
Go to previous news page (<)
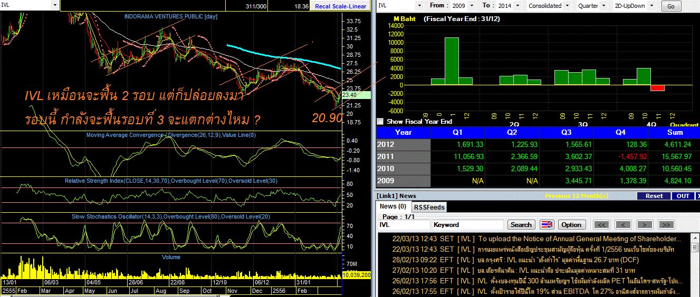click(623, 225)
